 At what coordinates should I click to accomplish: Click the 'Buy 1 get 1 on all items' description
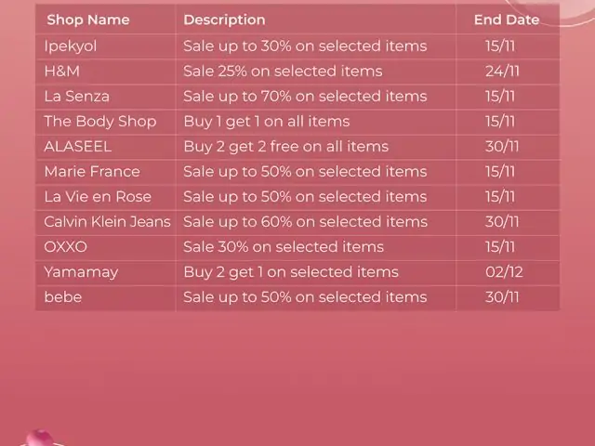267,122
